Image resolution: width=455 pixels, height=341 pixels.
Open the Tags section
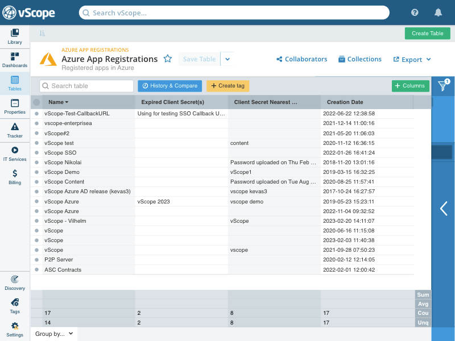pos(15,306)
